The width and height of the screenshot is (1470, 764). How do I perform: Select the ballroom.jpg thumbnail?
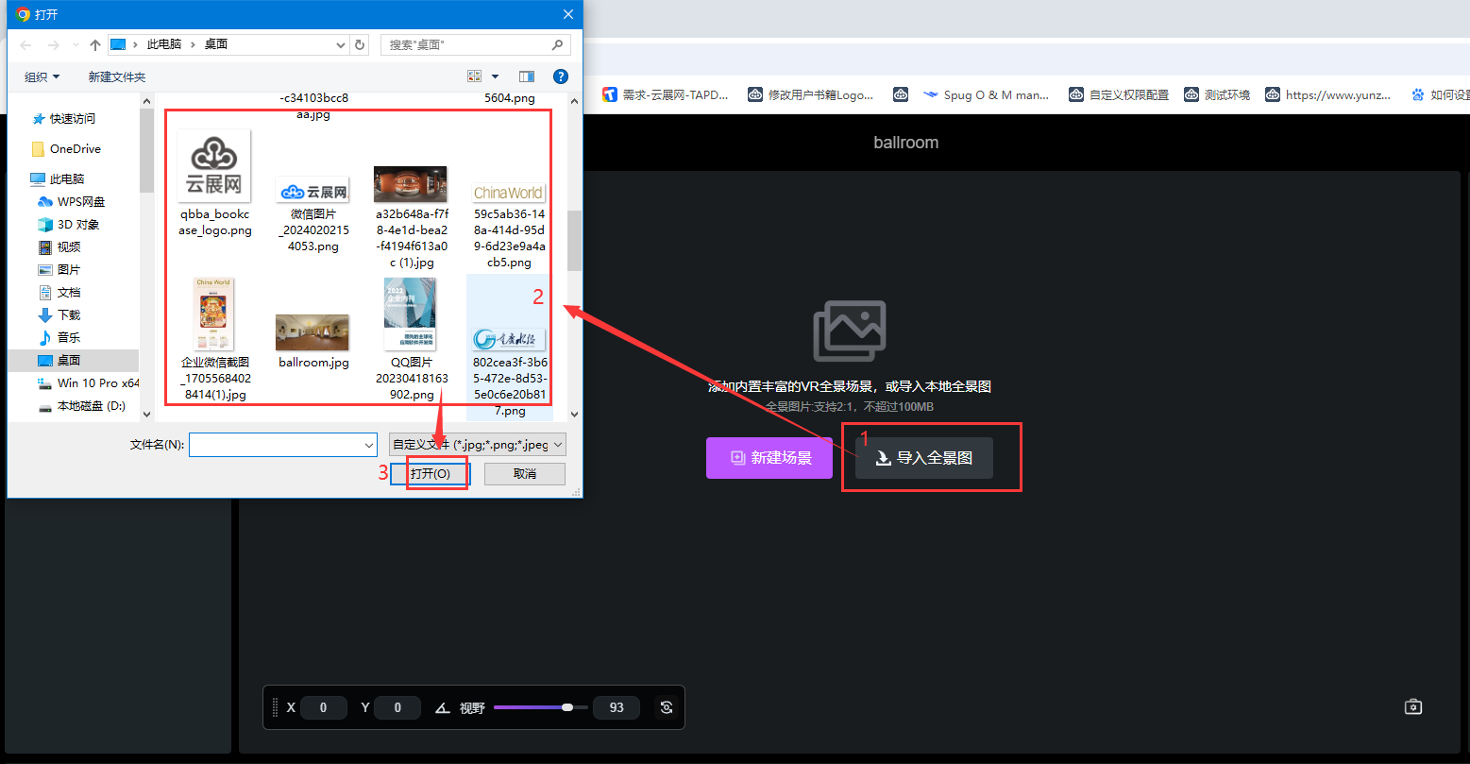tap(313, 332)
